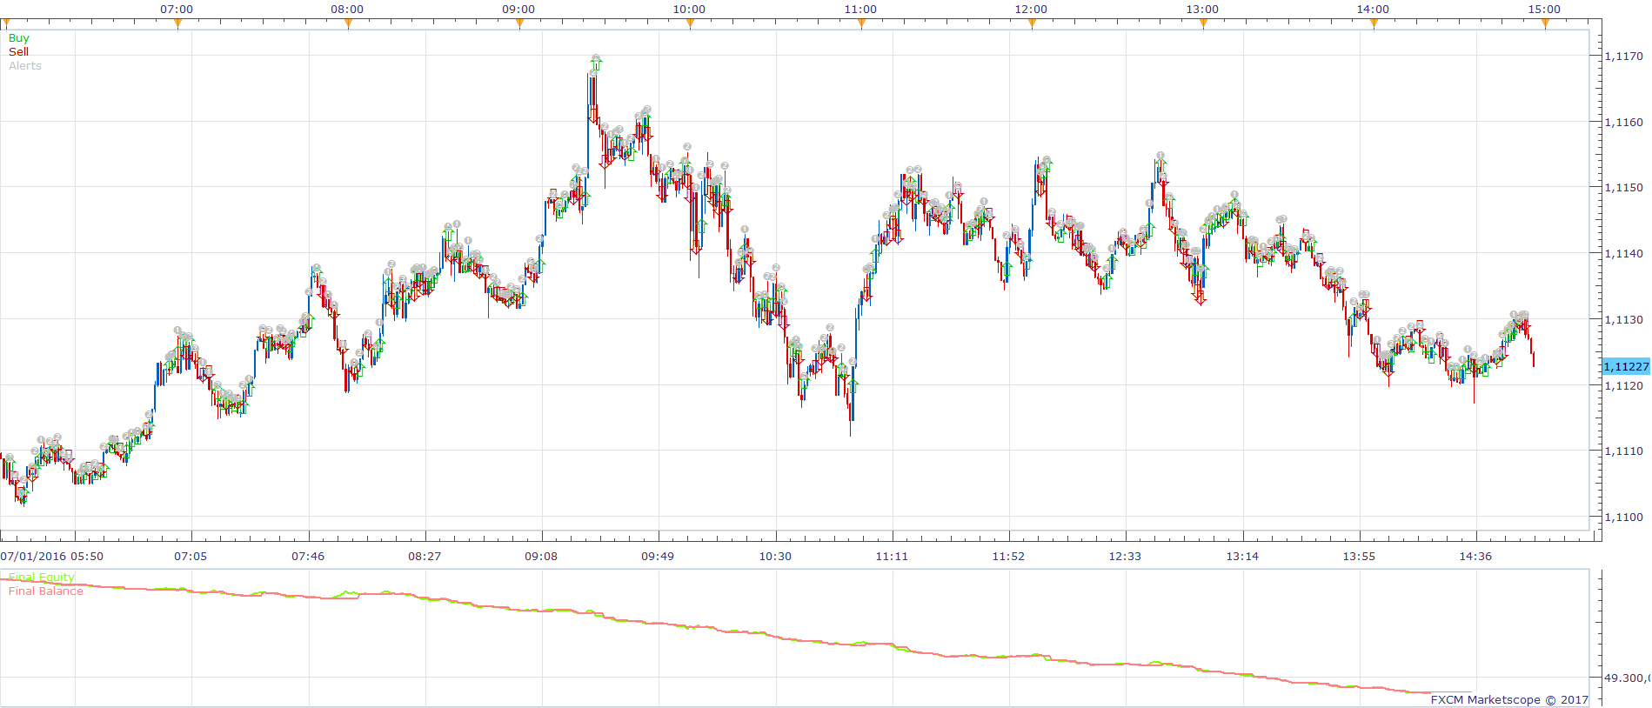Select the 13:55 bottom time label
This screenshot has width=1652, height=708.
pyautogui.click(x=1359, y=557)
